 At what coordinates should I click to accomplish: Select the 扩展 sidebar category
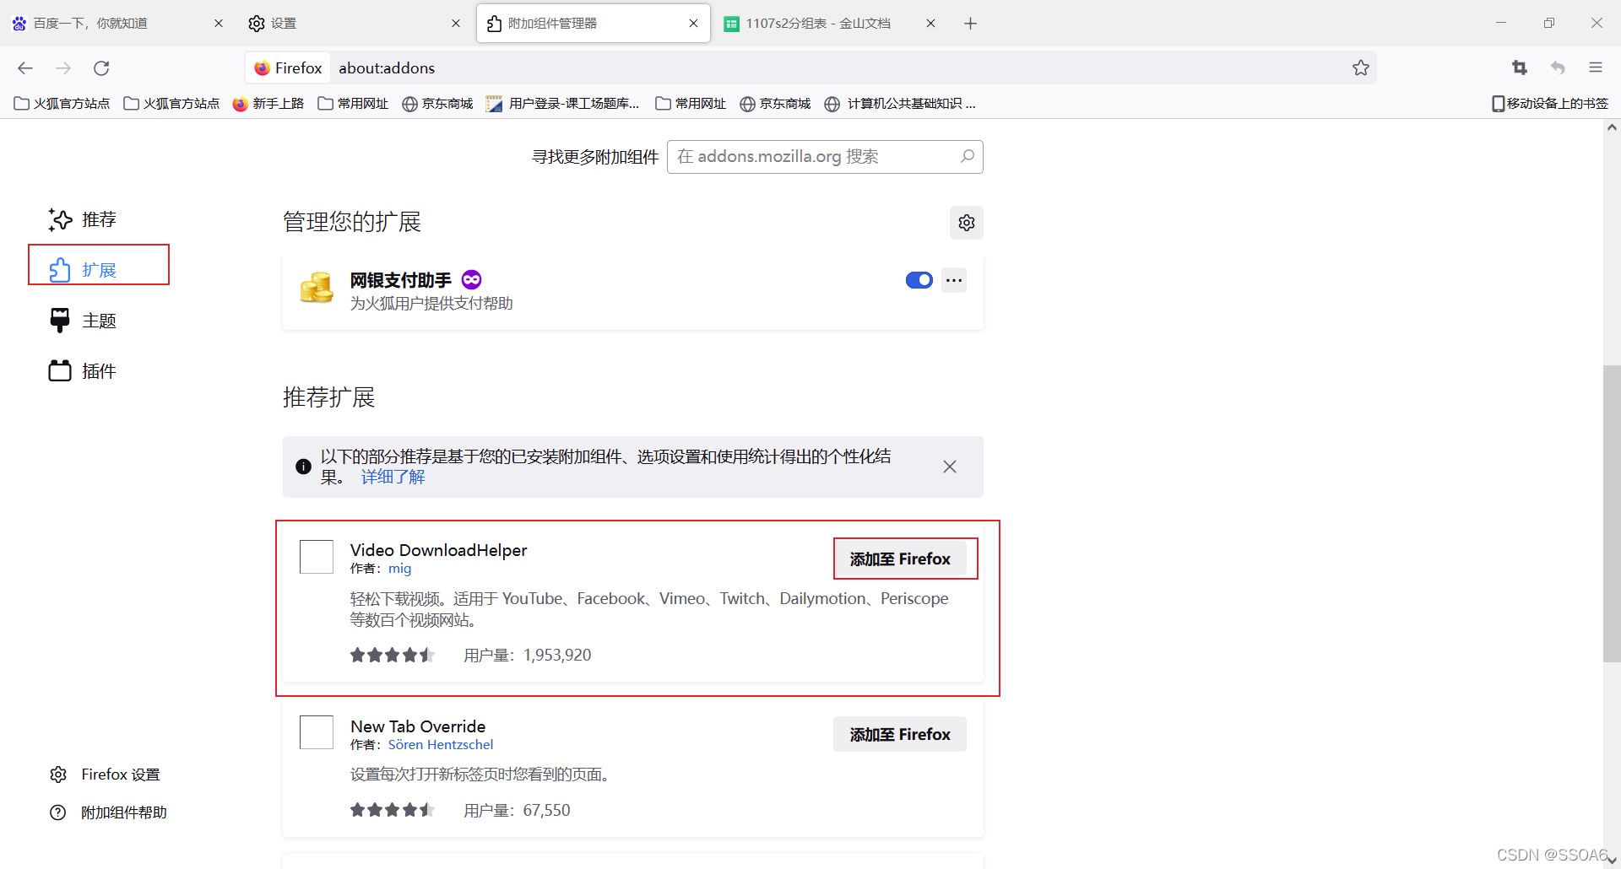83,270
